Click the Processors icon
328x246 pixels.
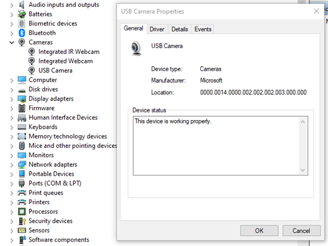[22, 211]
